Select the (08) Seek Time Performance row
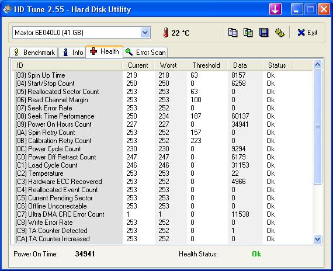Screen dimensions: 333x271 (162, 116)
